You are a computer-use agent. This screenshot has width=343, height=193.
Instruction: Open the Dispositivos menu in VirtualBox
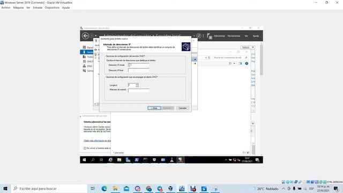52,8
